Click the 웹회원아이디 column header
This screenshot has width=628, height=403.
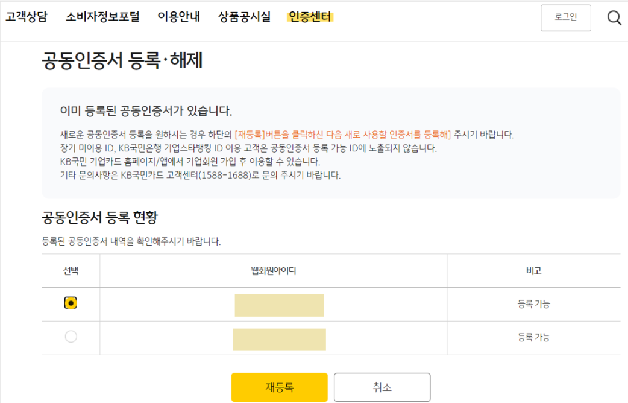tap(272, 271)
